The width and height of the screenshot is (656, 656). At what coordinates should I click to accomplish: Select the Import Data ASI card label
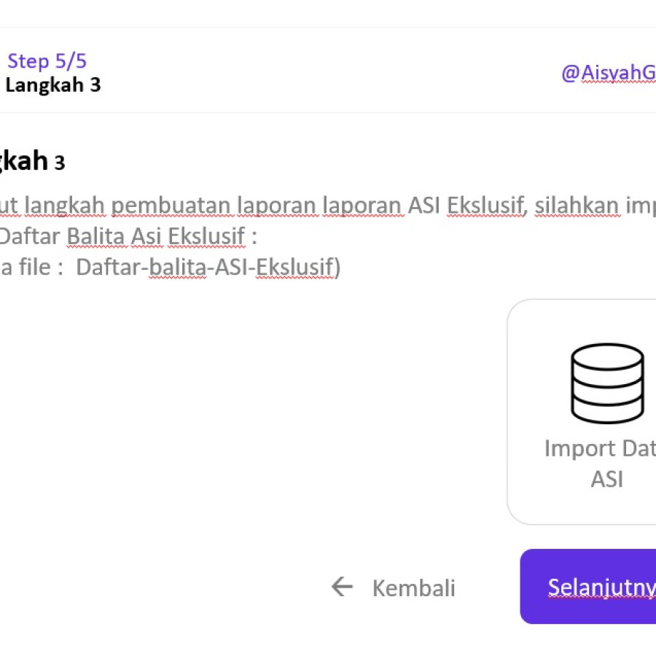click(601, 464)
